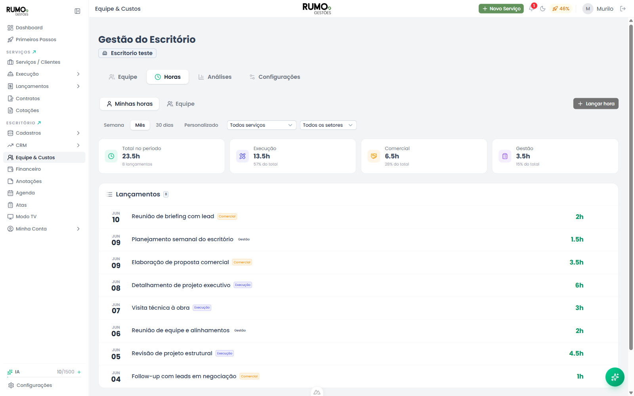
Task: Open the Reunião de briefing com lead entry
Action: coord(358,217)
